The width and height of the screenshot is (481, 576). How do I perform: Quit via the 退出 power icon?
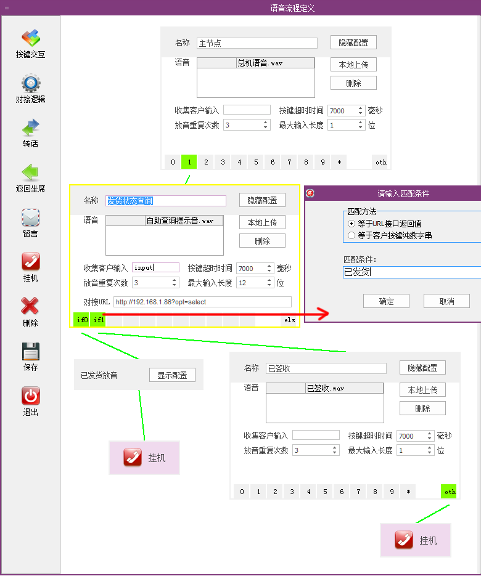30,402
